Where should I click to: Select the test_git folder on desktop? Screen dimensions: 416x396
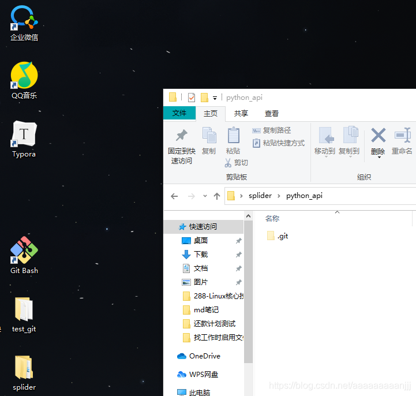pos(24,315)
